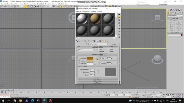Open the Phong shader type dropdown
The height and width of the screenshot is (103, 184).
click(86, 50)
